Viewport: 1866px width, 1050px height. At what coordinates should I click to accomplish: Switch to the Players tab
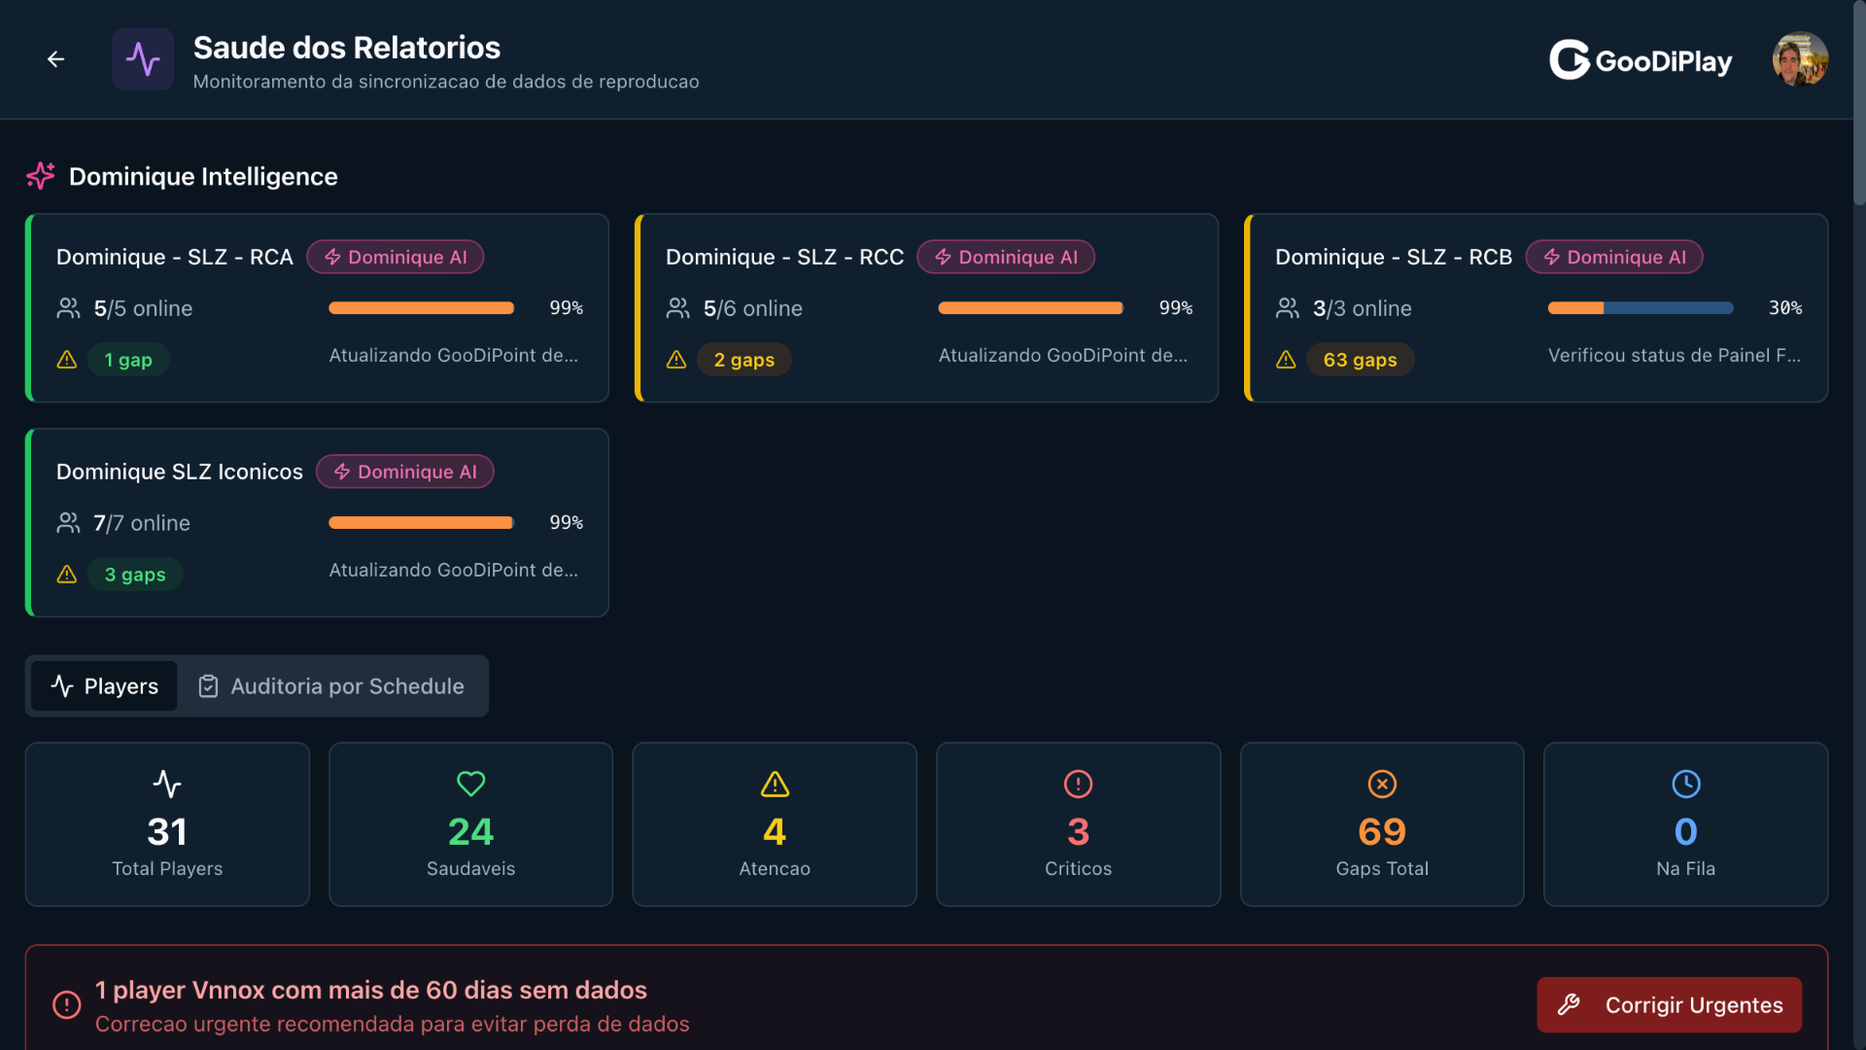pyautogui.click(x=104, y=686)
